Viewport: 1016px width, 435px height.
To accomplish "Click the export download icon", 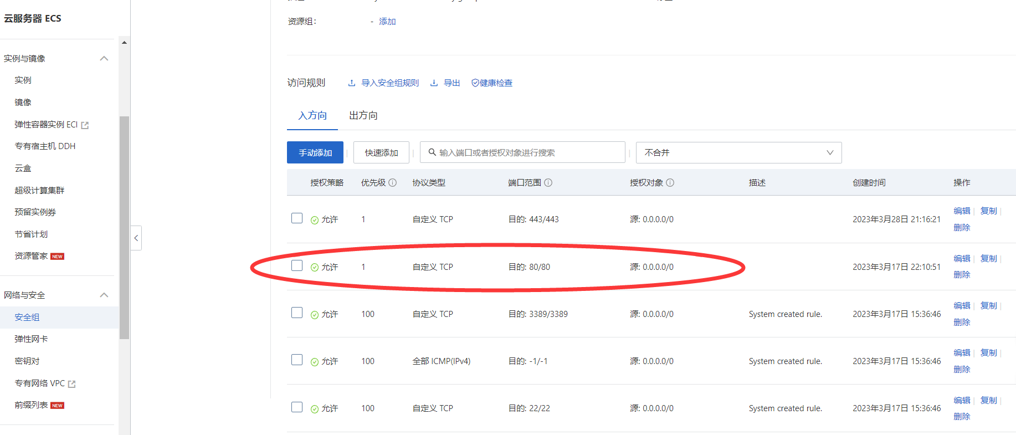I will (x=434, y=83).
